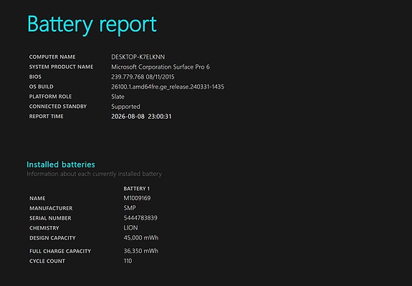Image resolution: width=412 pixels, height=286 pixels.
Task: Select the computer name DESKTOP-K7ELKNN
Action: (x=138, y=57)
